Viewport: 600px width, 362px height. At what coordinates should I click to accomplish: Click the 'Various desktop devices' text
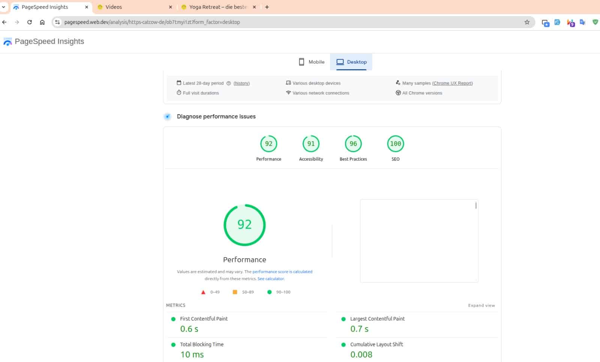pos(316,83)
